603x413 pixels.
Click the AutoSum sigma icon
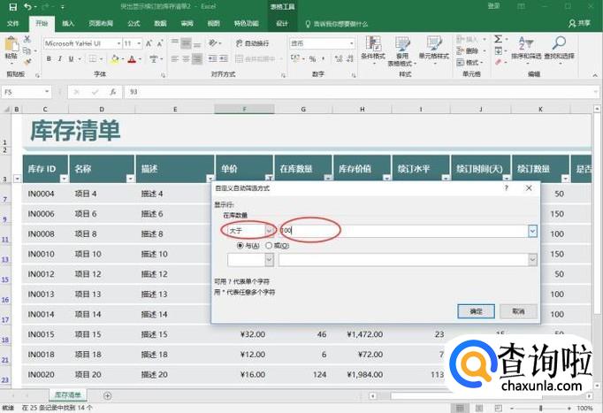coord(498,39)
